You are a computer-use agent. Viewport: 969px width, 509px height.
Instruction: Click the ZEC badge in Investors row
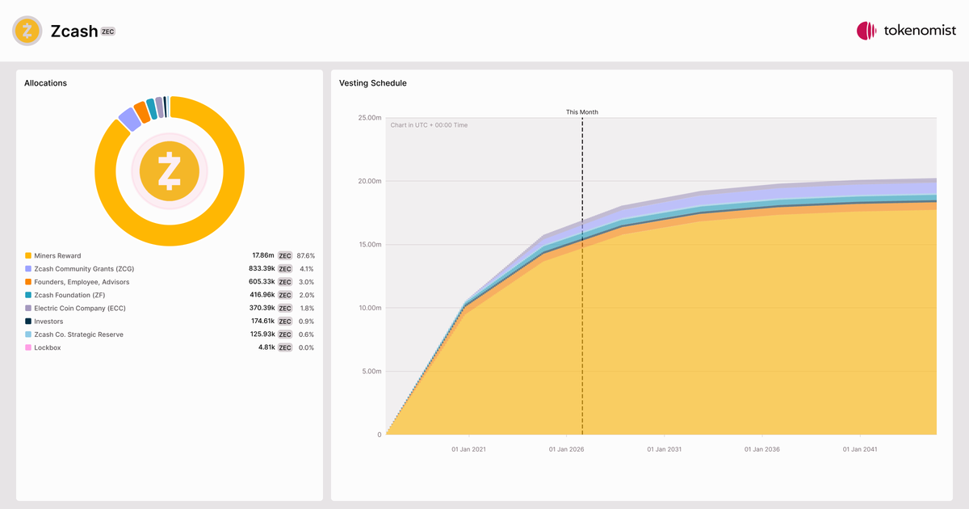coord(285,322)
